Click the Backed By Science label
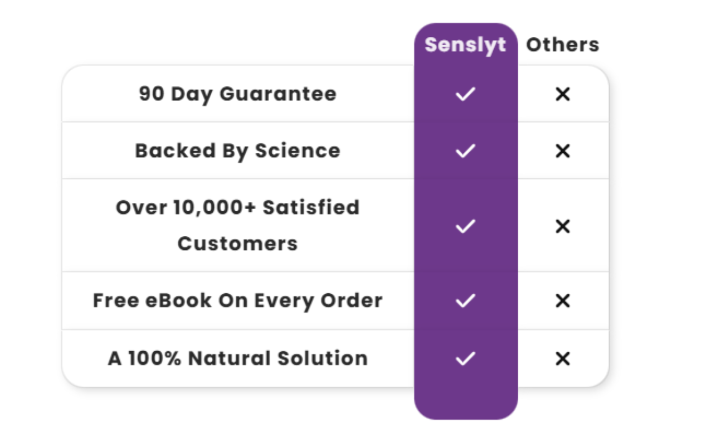The height and width of the screenshot is (446, 706). [238, 151]
